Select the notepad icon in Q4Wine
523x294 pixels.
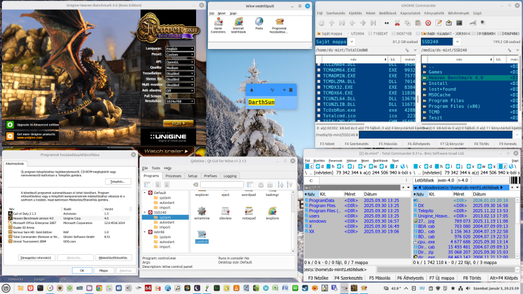pyautogui.click(x=248, y=214)
